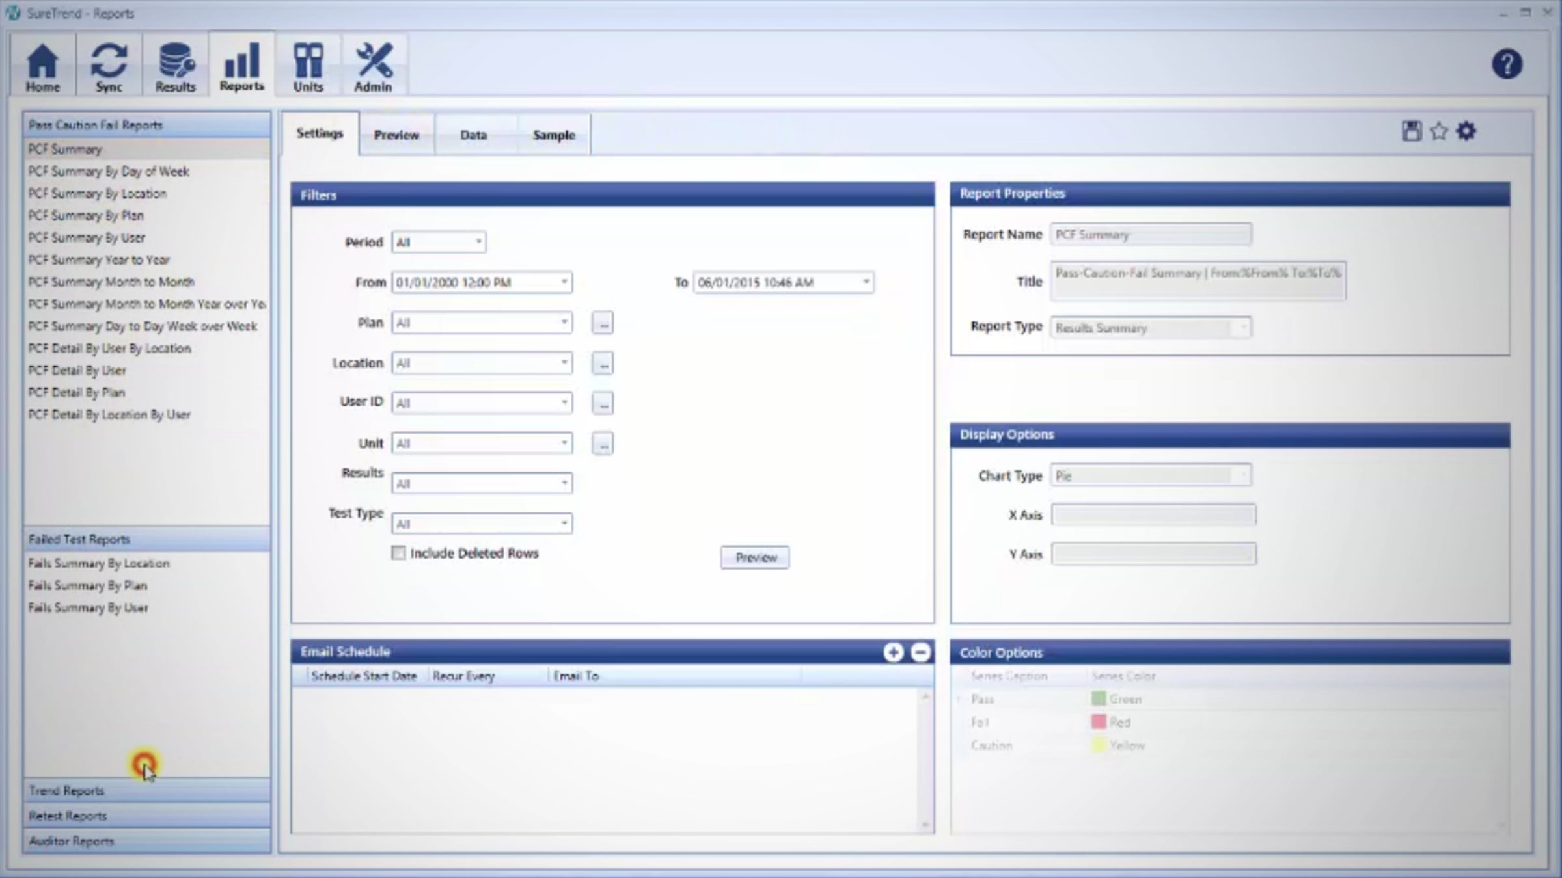Open the Results database icon
Screen dimensions: 1562x878
tap(175, 66)
